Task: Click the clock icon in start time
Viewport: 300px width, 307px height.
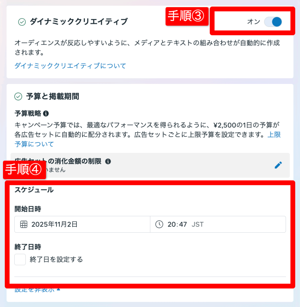Action: (x=159, y=224)
